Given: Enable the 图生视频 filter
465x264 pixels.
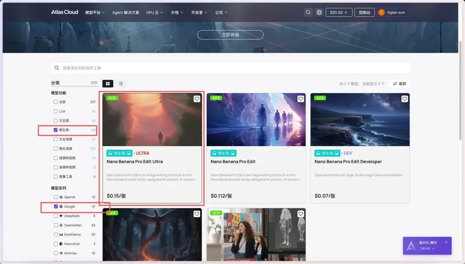Looking at the screenshot, I should click(x=56, y=148).
